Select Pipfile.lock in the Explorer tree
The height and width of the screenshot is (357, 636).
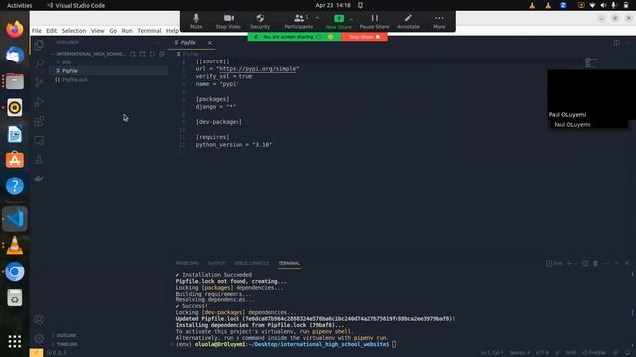[108, 80]
